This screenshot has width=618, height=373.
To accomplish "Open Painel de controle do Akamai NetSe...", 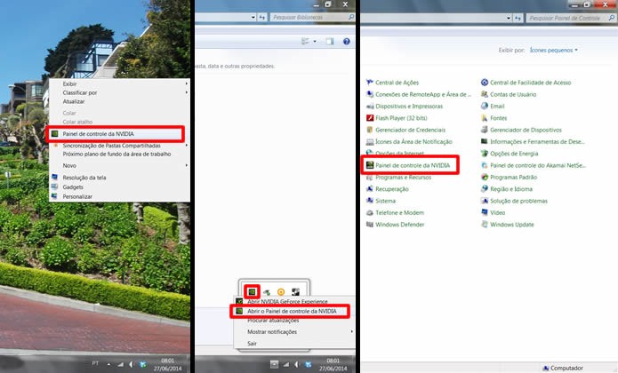I will 538,165.
